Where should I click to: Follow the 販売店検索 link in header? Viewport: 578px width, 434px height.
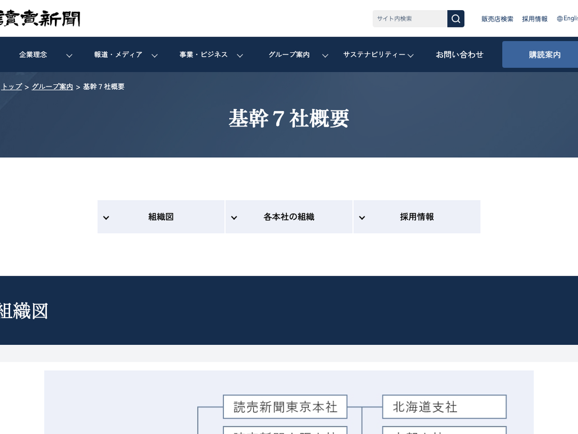(497, 19)
